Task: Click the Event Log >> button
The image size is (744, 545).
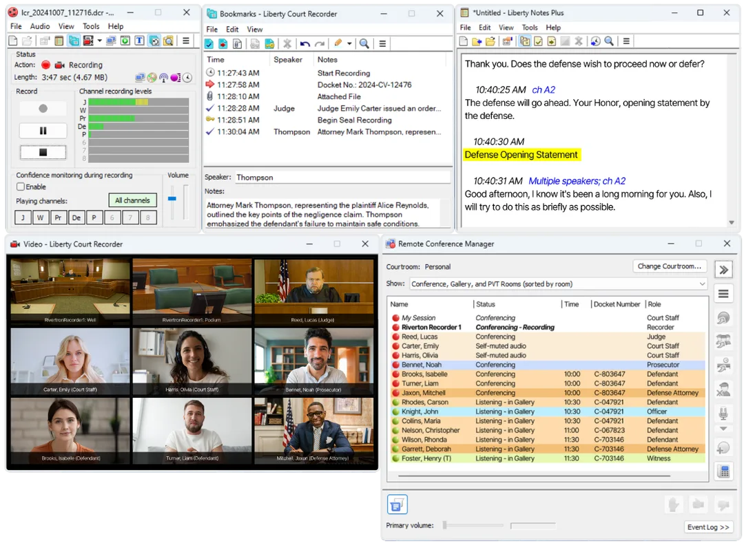Action: pos(708,527)
